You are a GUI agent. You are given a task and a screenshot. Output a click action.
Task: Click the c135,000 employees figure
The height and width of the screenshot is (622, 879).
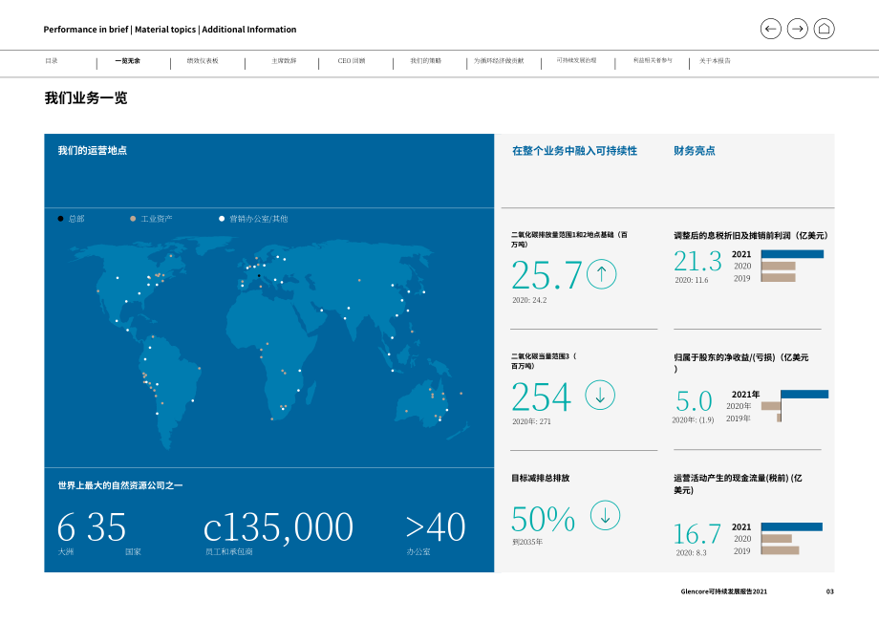[x=278, y=526]
